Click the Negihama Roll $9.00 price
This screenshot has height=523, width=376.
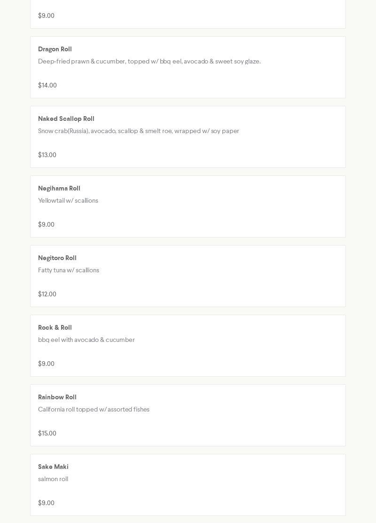click(46, 225)
